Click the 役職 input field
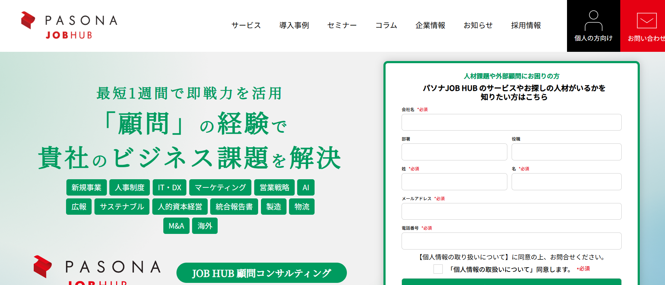The height and width of the screenshot is (285, 665). [x=566, y=152]
